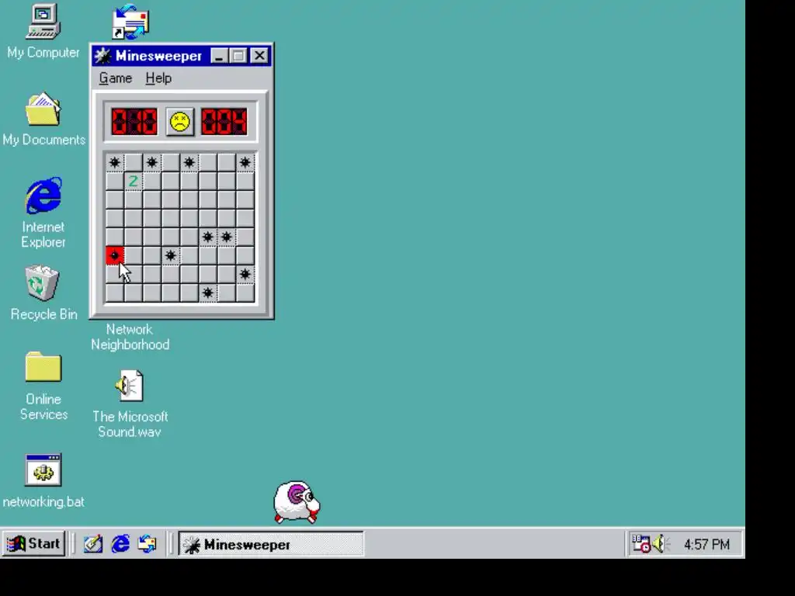Click the Minesweeper taskbar button
Viewport: 795px width, 596px height.
click(271, 544)
